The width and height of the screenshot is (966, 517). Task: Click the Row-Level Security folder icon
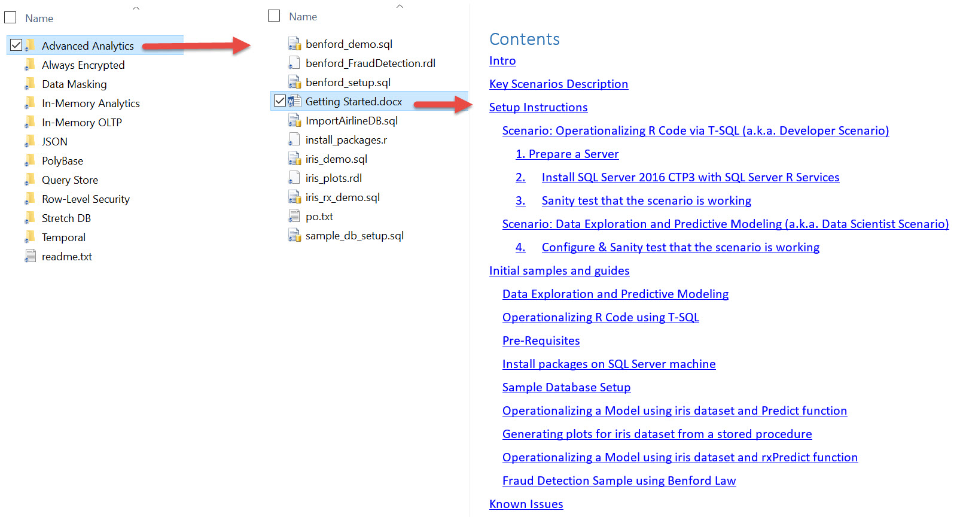(x=30, y=199)
